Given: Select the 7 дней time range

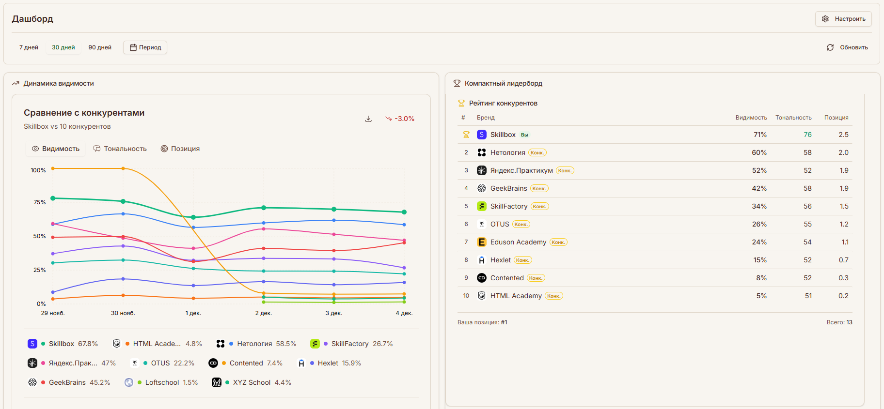Looking at the screenshot, I should [29, 47].
